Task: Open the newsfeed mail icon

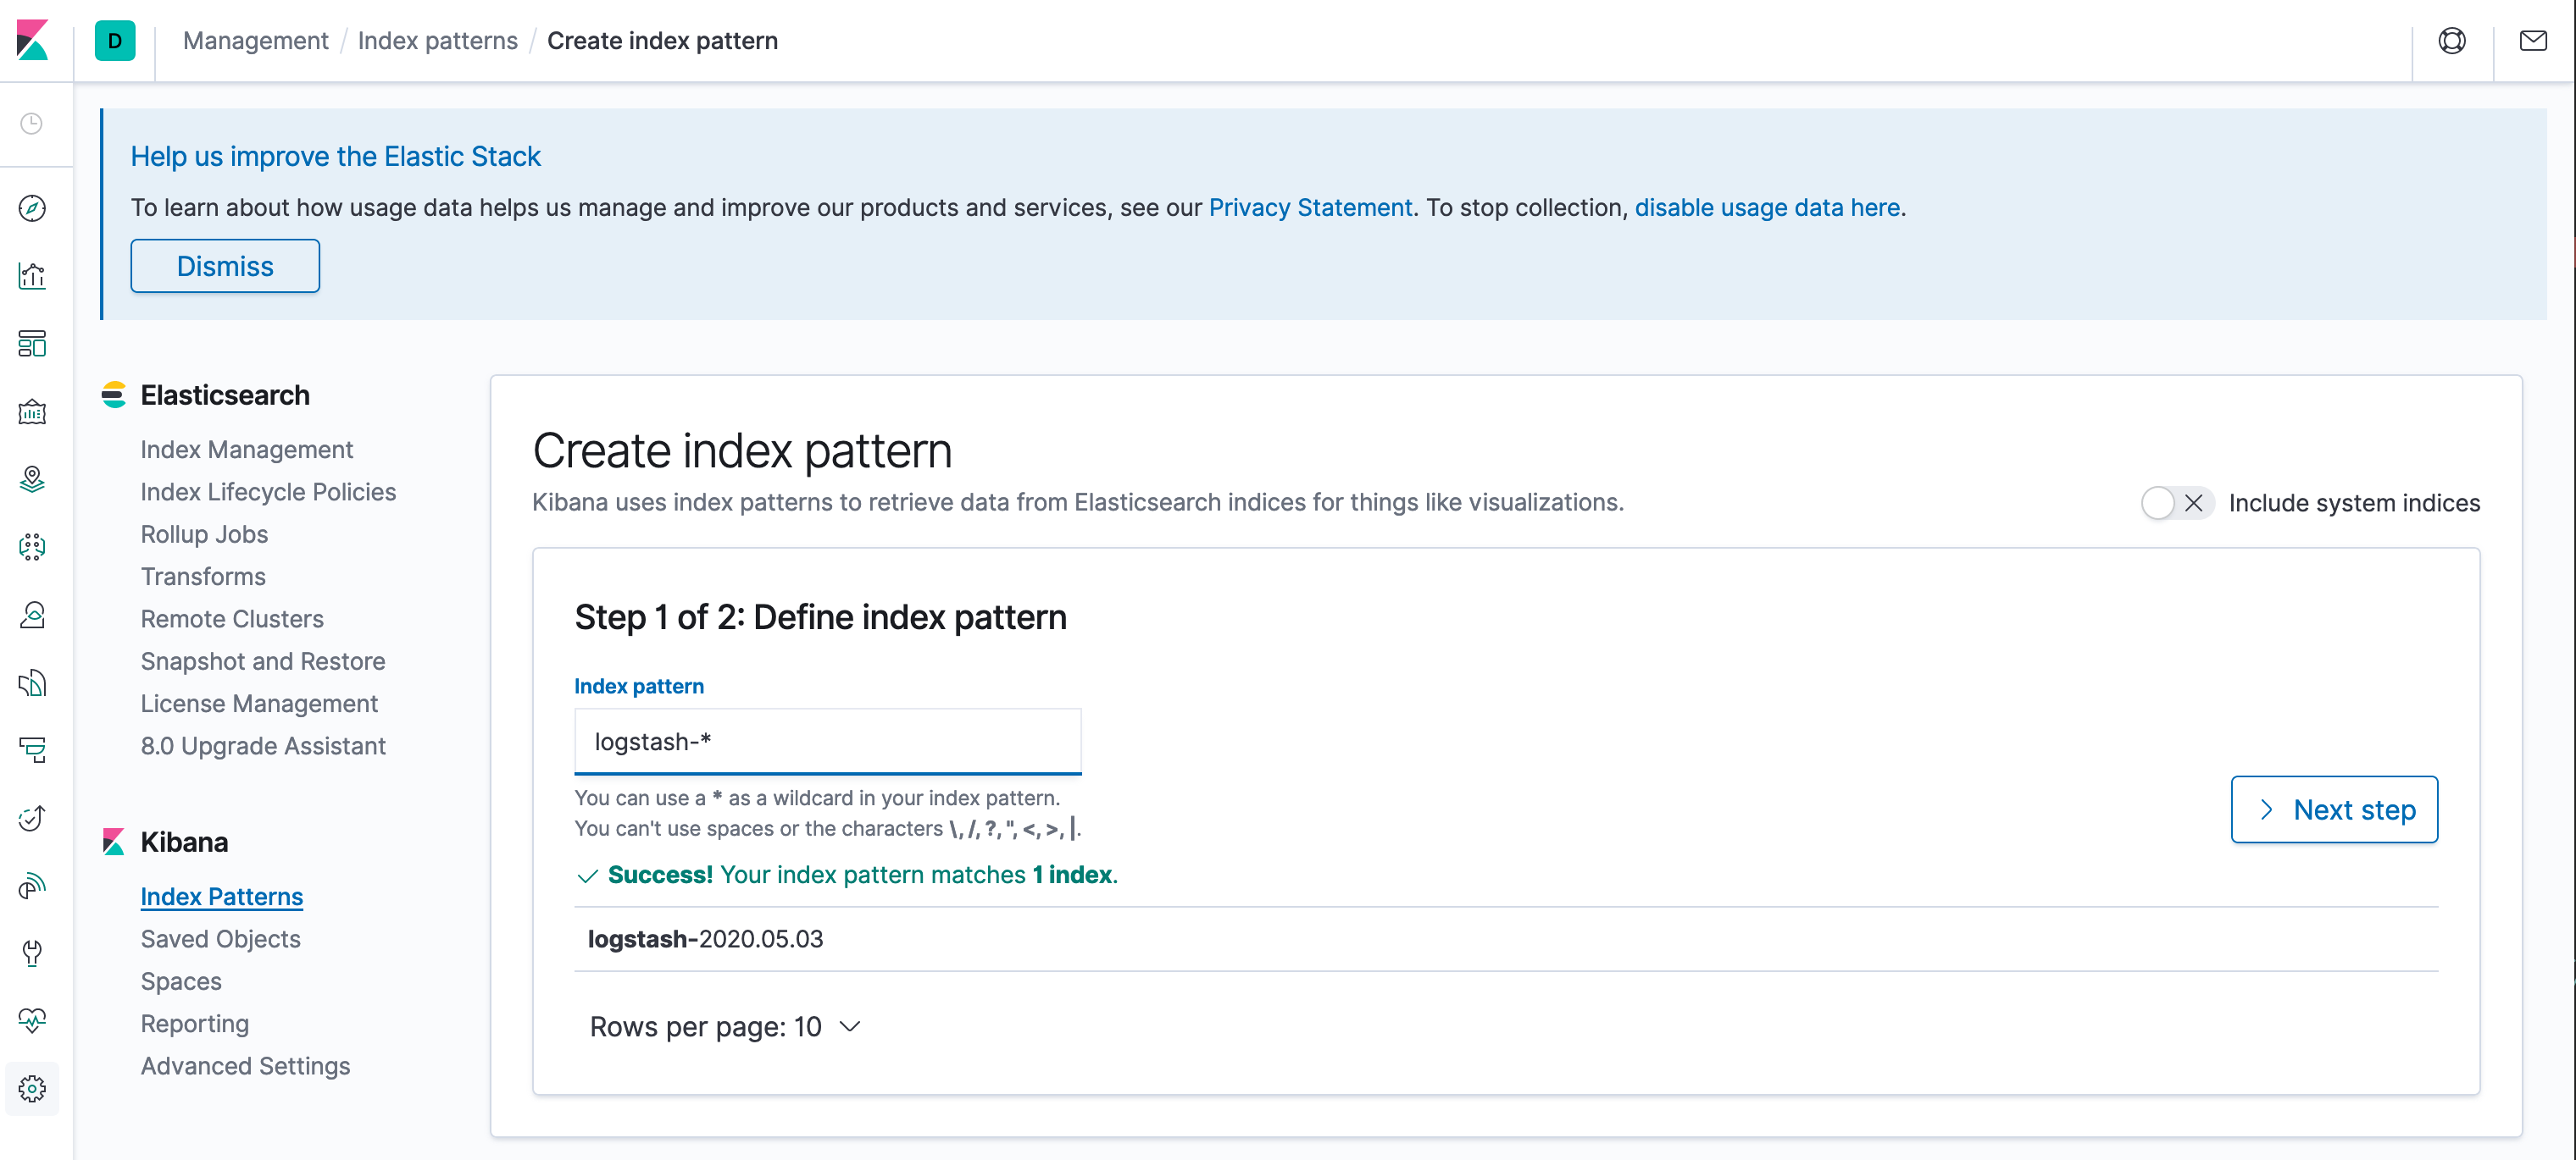Action: tap(2533, 41)
